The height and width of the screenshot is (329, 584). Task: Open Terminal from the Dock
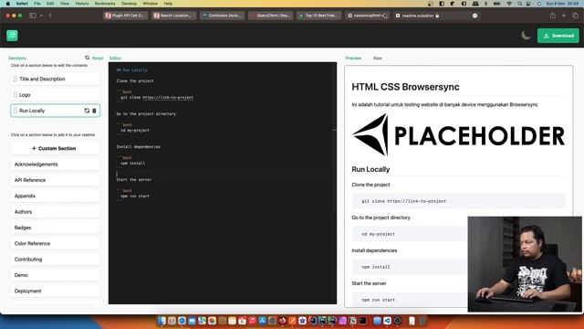coord(362,321)
